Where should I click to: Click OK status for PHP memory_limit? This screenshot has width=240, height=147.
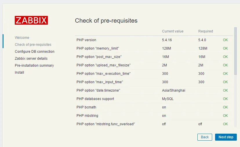point(225,48)
